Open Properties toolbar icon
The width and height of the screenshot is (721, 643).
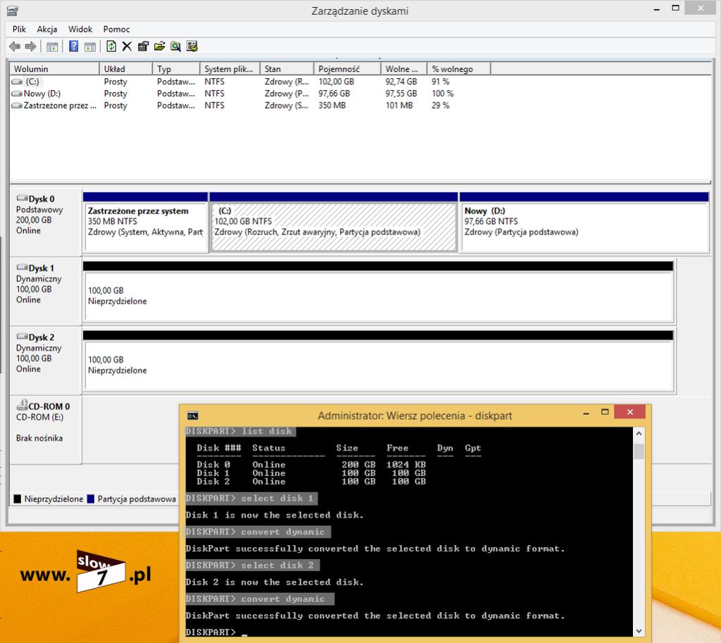pos(143,46)
